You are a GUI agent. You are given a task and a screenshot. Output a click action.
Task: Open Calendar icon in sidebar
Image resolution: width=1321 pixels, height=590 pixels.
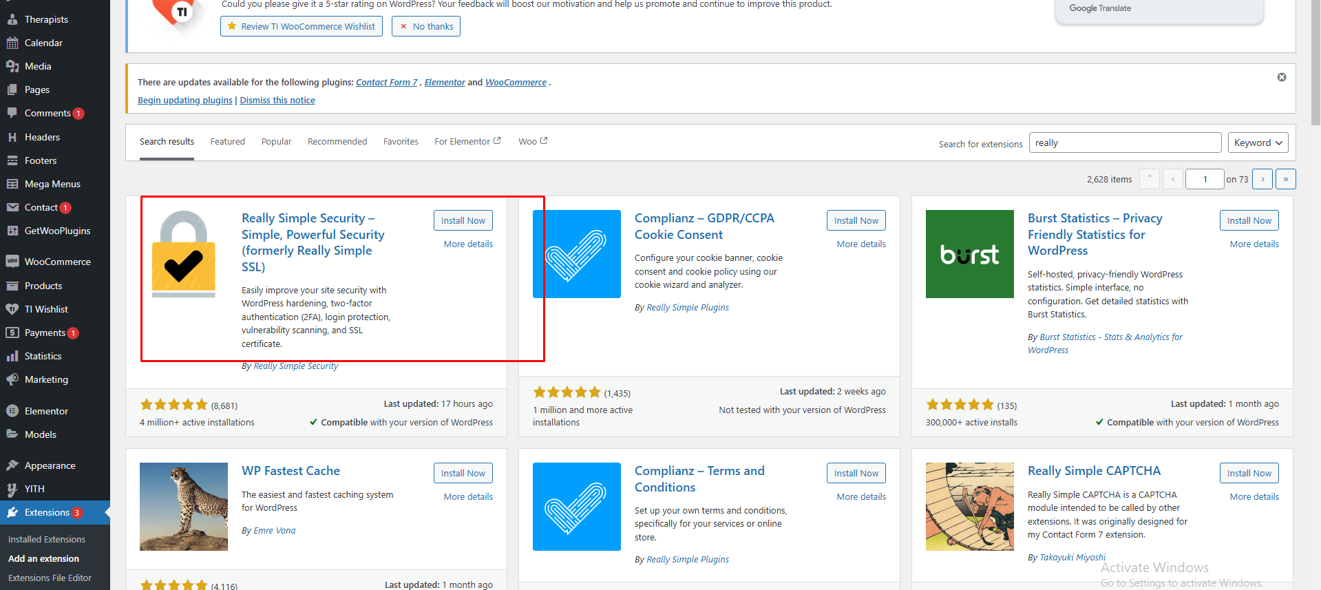tap(12, 43)
